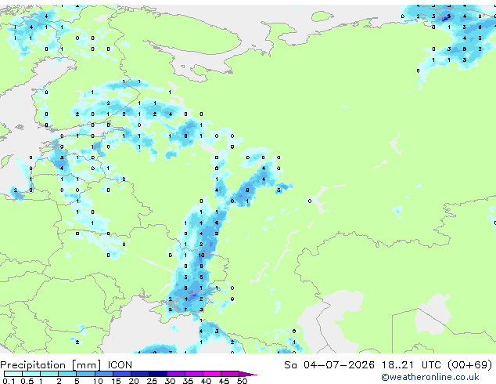Click the above-50 mm legend arrow tip
The image size is (496, 384).
point(248,374)
